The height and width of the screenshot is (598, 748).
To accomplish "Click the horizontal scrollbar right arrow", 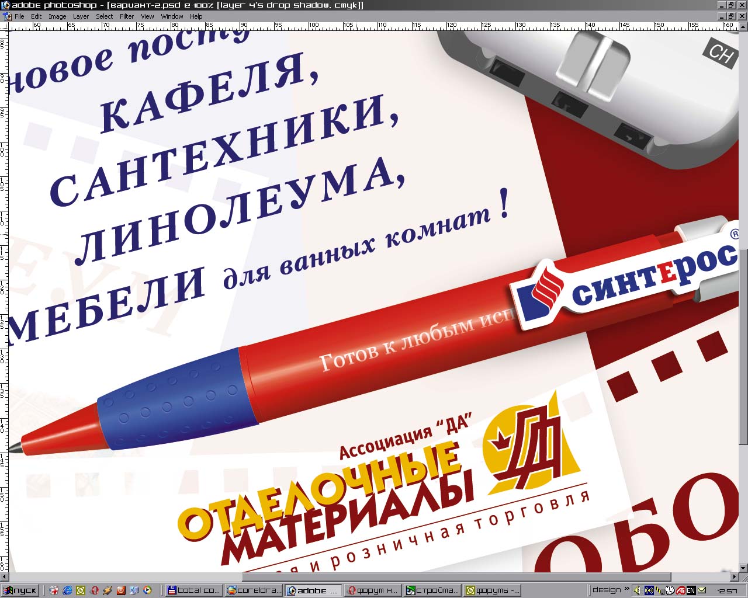I will tap(735, 577).
